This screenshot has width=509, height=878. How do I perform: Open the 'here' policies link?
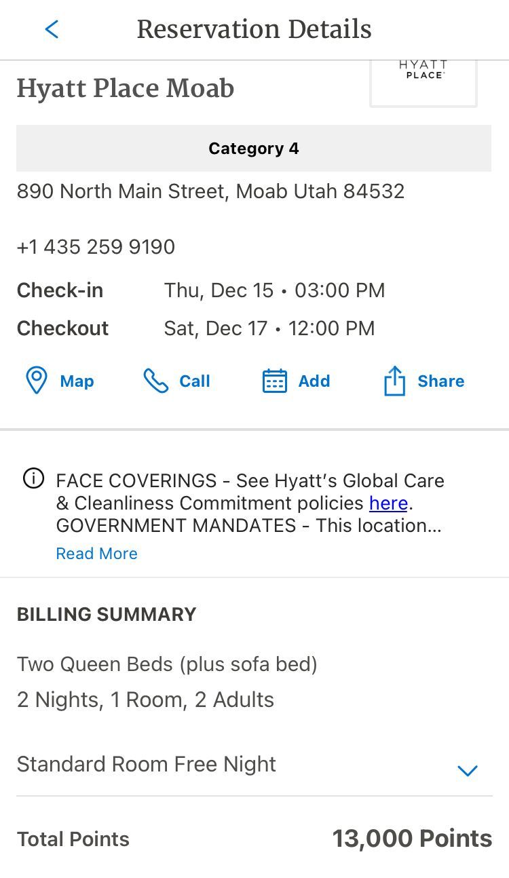[x=388, y=503]
